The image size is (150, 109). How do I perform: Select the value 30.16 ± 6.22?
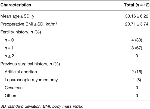click(x=137, y=16)
